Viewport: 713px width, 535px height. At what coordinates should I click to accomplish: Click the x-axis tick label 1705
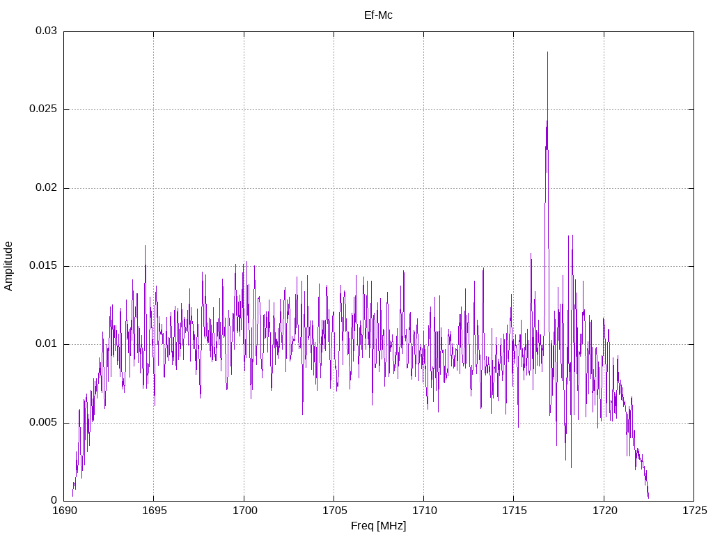(x=334, y=511)
